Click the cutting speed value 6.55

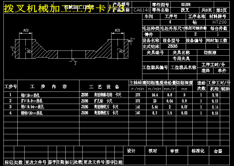tap(155, 107)
